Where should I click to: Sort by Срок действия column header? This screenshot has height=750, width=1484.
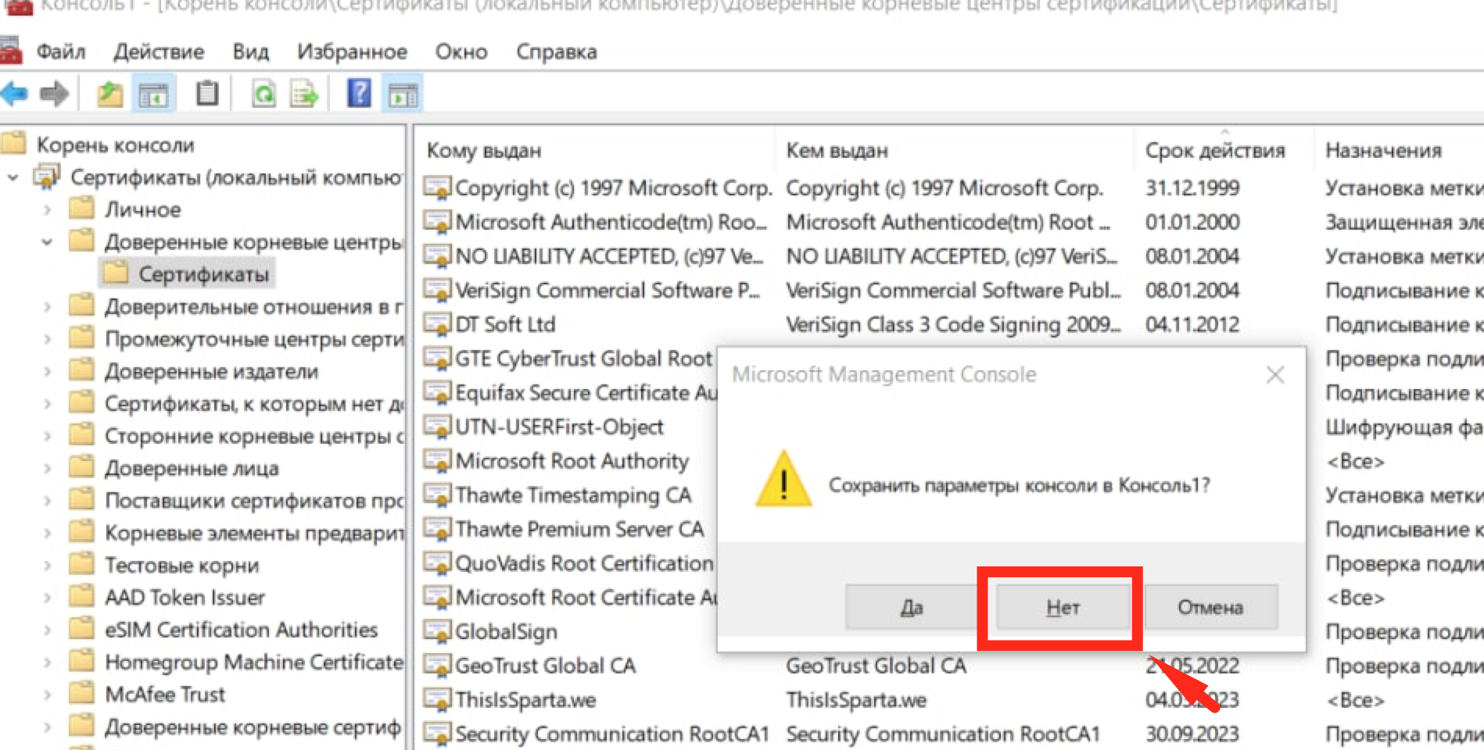click(x=1215, y=150)
